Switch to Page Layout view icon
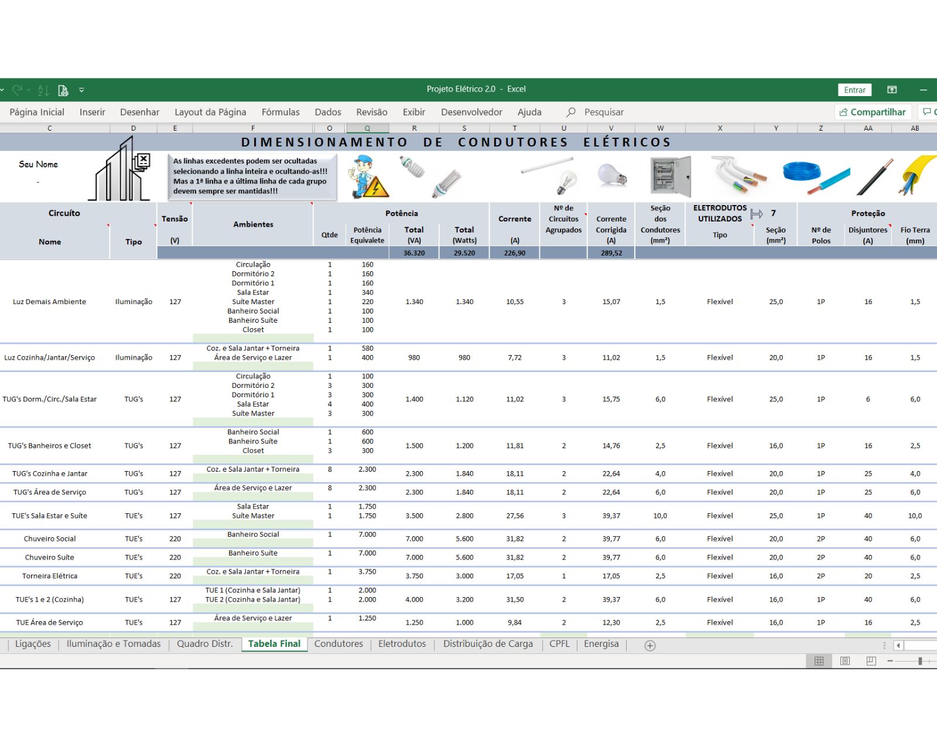The width and height of the screenshot is (937, 750). click(844, 661)
